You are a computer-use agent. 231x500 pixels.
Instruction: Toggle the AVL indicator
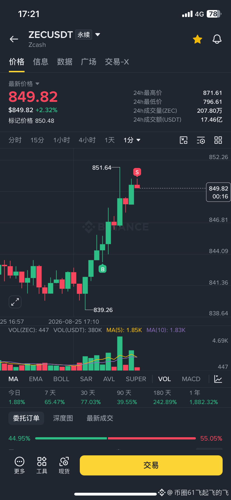(109, 379)
